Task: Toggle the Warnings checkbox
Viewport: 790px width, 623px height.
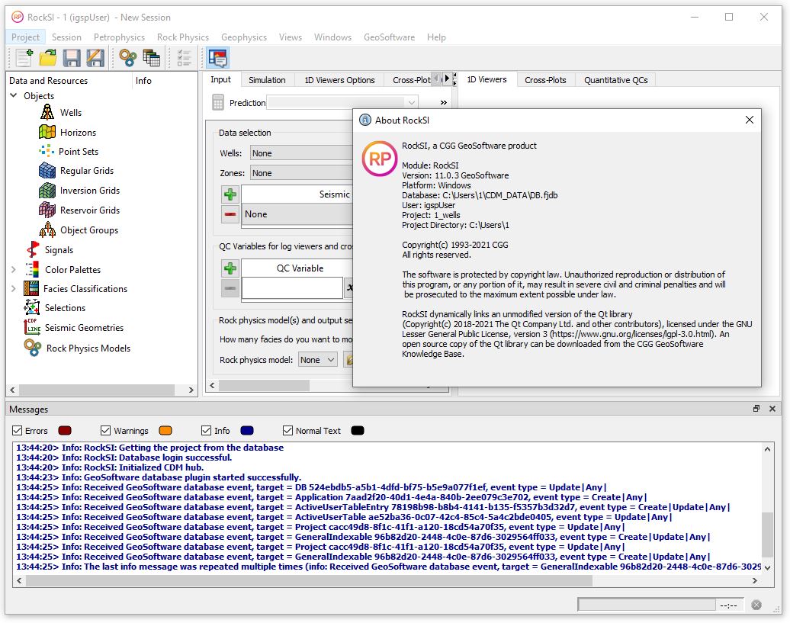Action: pyautogui.click(x=106, y=431)
